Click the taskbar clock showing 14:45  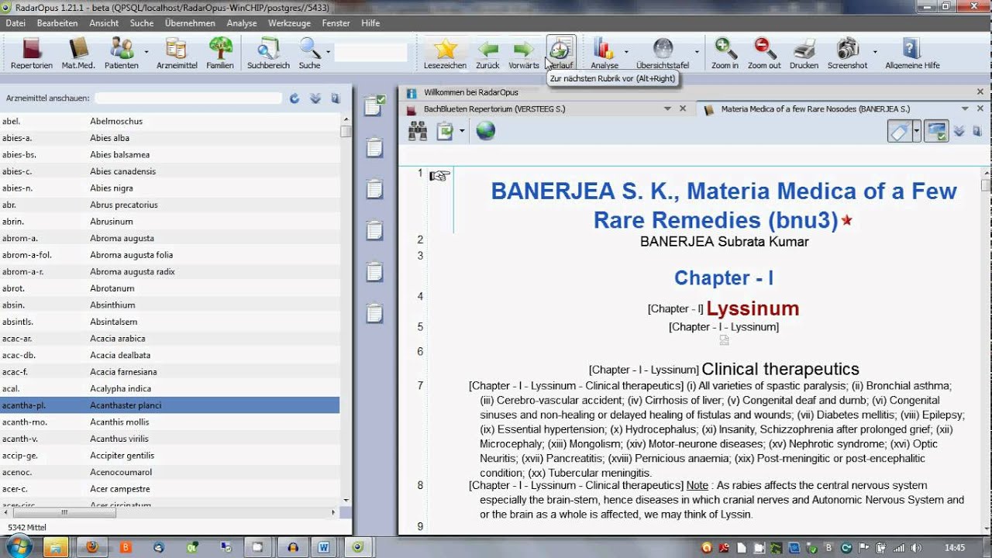pos(955,547)
